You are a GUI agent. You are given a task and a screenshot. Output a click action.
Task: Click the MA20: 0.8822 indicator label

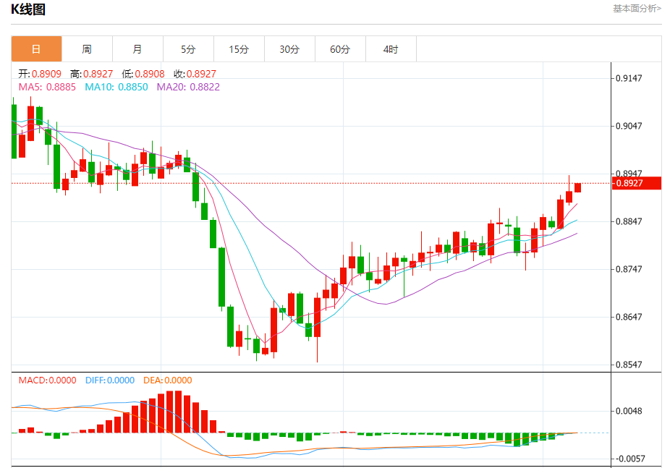188,87
